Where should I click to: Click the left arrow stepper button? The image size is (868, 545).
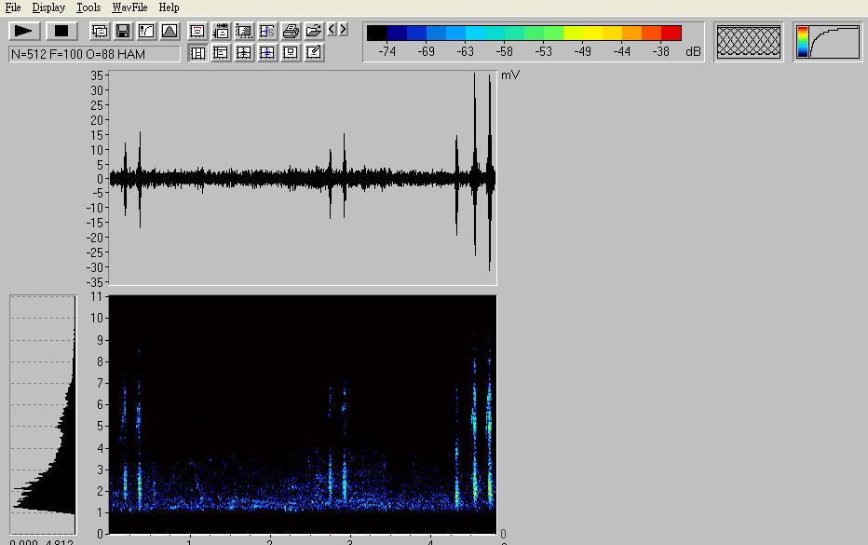pos(332,29)
